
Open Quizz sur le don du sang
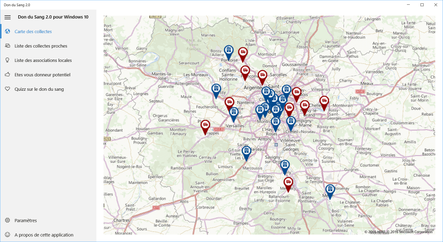tap(49, 89)
